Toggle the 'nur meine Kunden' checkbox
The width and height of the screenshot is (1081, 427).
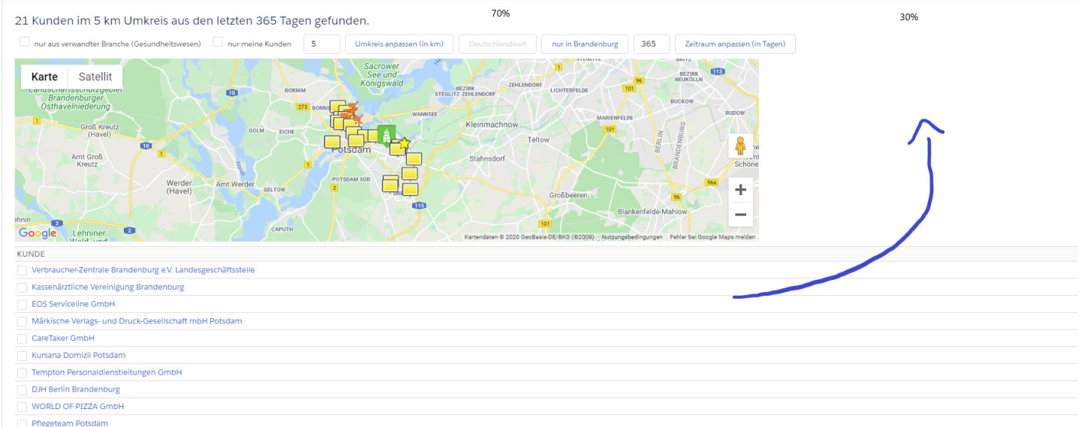tap(218, 43)
